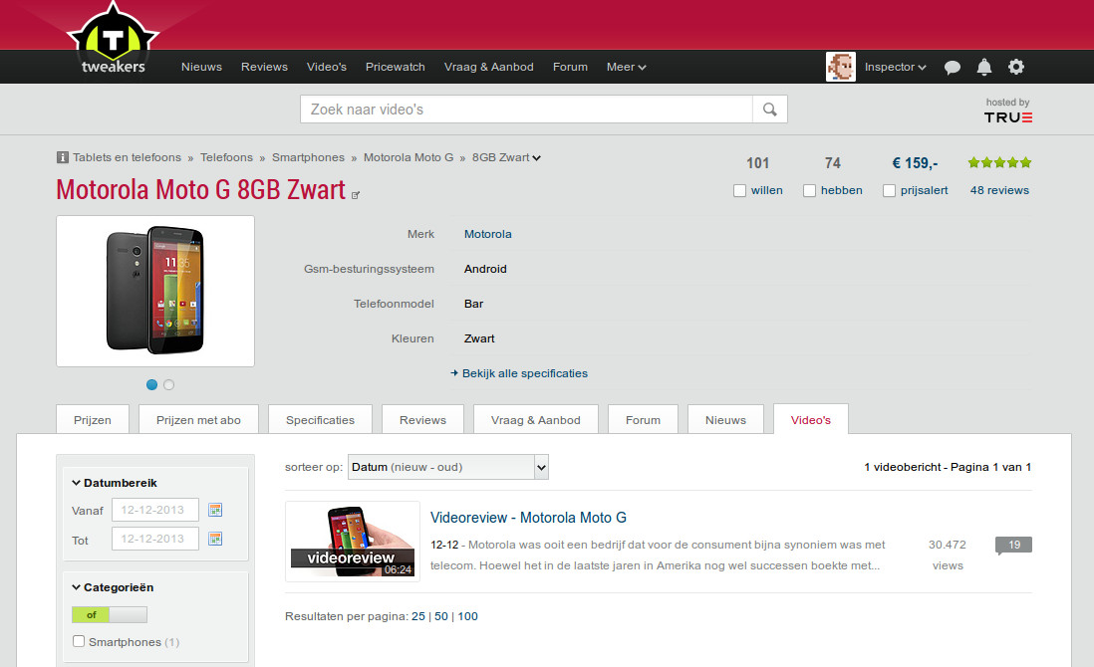Show 100 results per page
Viewport: 1094px width, 667px height.
pyautogui.click(x=467, y=616)
